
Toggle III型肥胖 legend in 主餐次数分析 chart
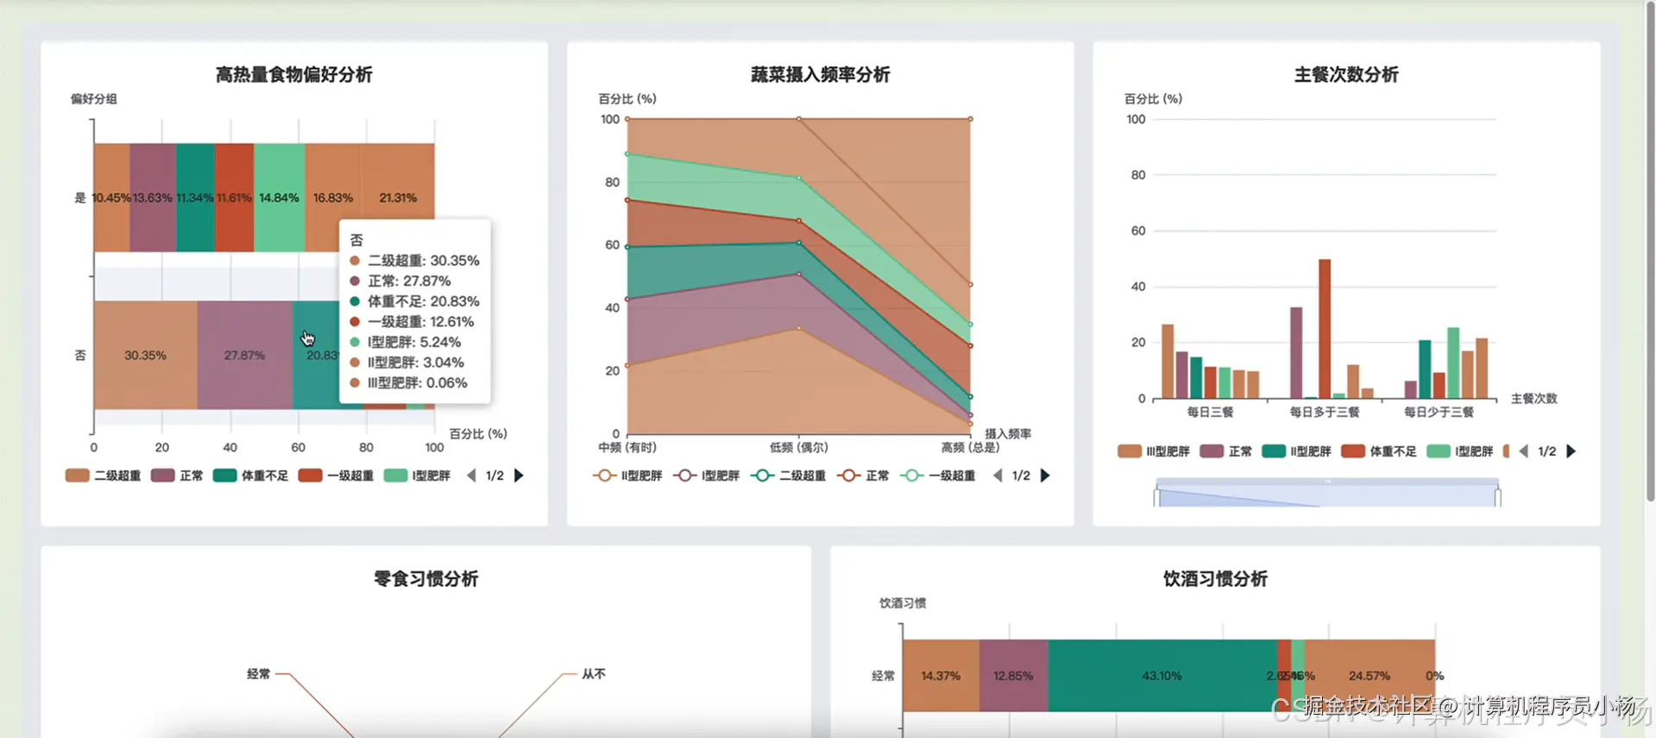pos(1154,451)
